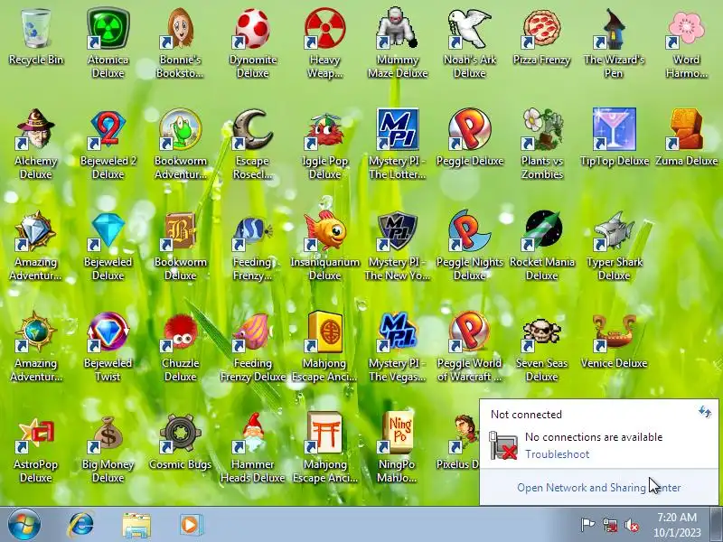Click the Heavy Weapon shortcut
The image size is (723, 542).
[x=324, y=29]
